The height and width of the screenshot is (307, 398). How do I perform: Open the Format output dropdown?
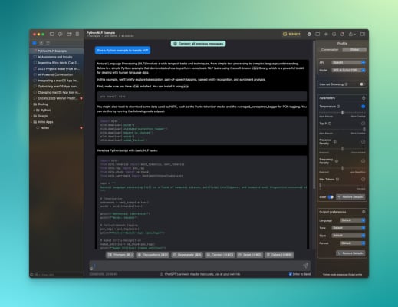coord(353,243)
